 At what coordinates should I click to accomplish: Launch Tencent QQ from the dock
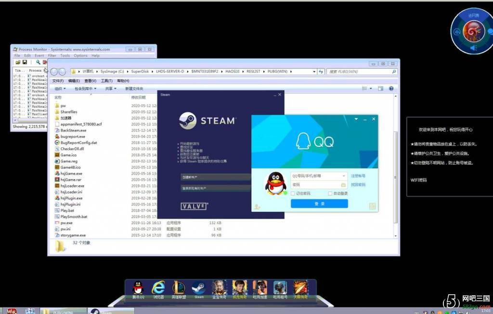(x=138, y=288)
